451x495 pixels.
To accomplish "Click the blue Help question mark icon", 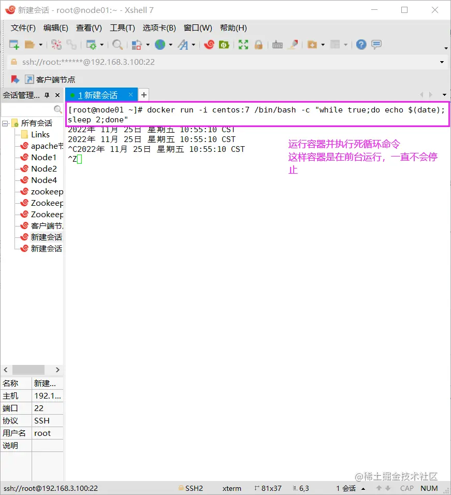I will click(361, 45).
